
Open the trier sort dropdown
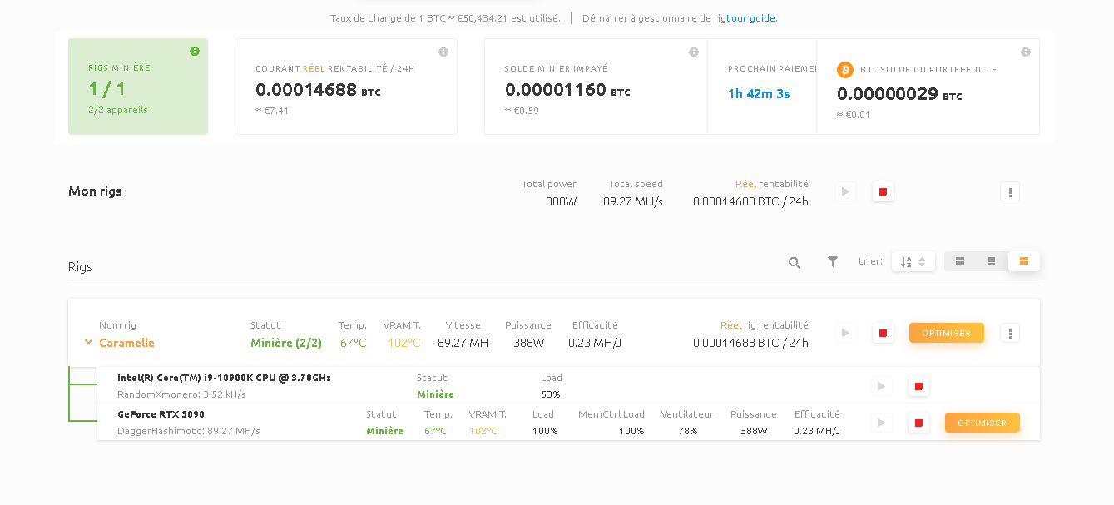[913, 261]
